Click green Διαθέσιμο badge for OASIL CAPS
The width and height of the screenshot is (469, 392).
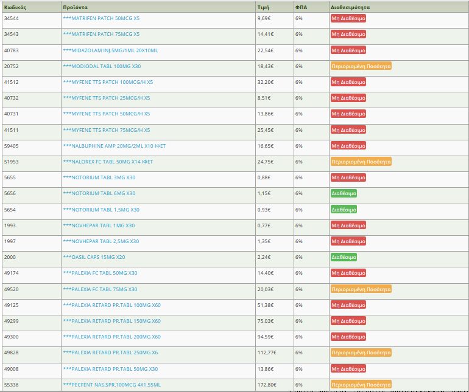(x=344, y=257)
